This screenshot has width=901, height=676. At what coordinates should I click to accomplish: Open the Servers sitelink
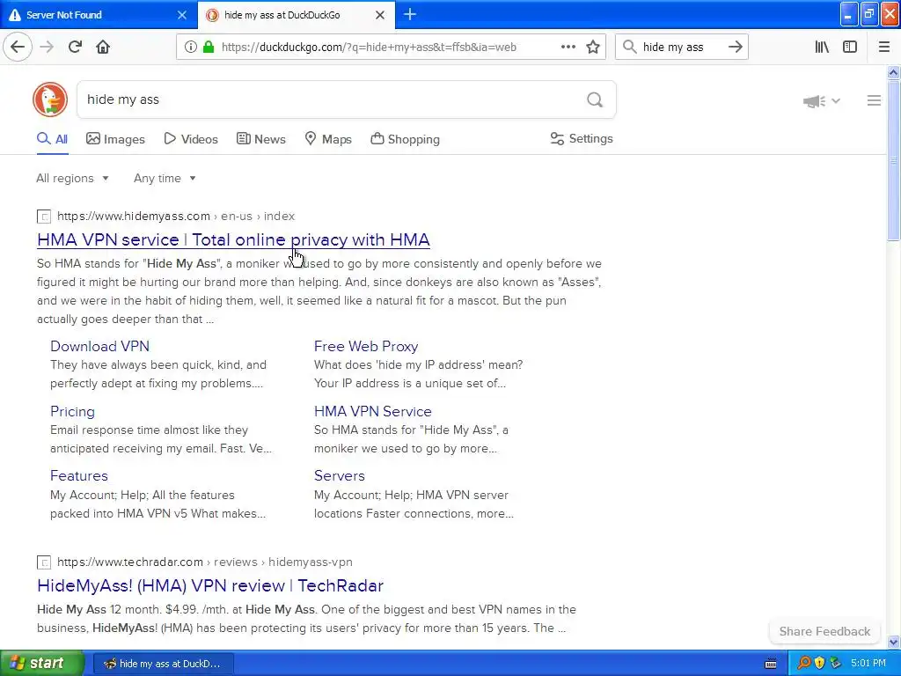click(339, 476)
